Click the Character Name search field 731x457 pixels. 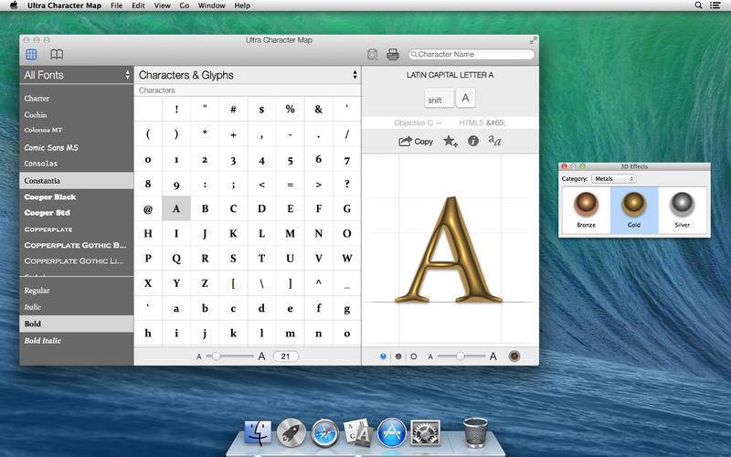tap(471, 55)
